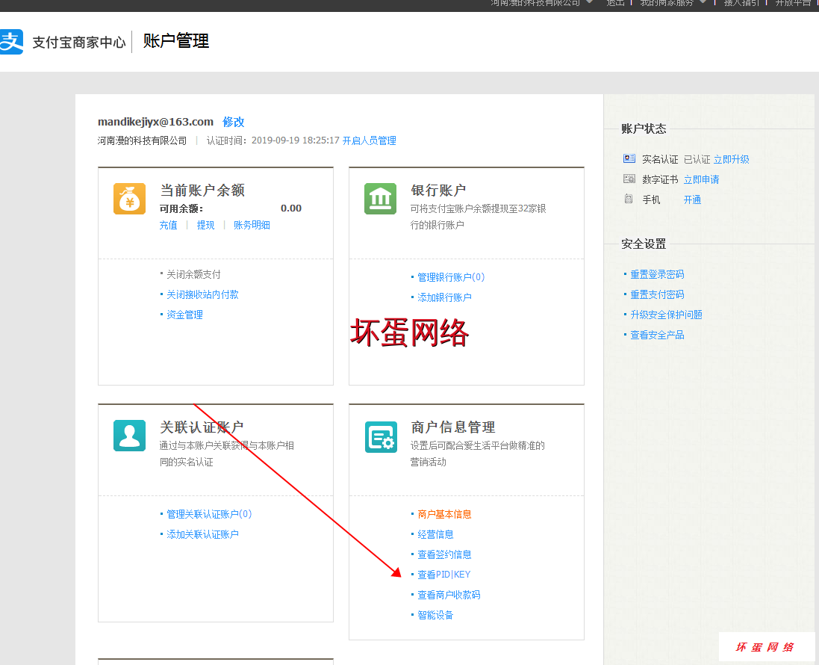Click the 关联认证账户 person icon
This screenshot has width=819, height=665.
point(129,436)
